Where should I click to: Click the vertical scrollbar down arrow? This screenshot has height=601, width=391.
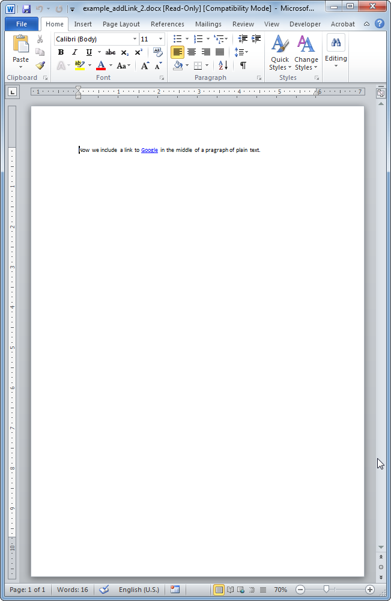click(x=381, y=547)
